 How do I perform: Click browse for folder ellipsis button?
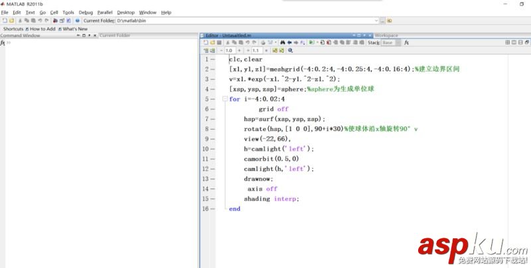(382, 21)
